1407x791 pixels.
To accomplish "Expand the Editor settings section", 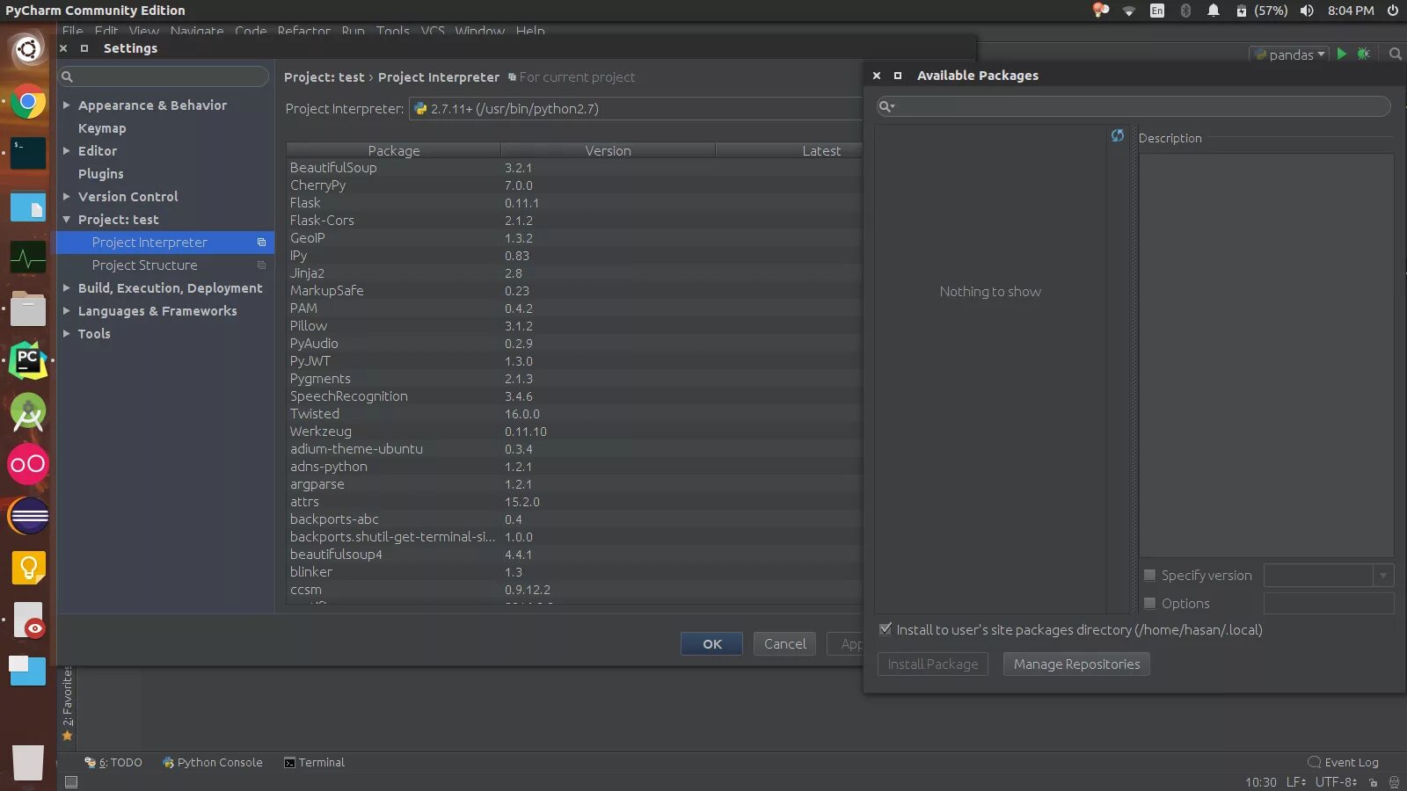I will click(67, 150).
